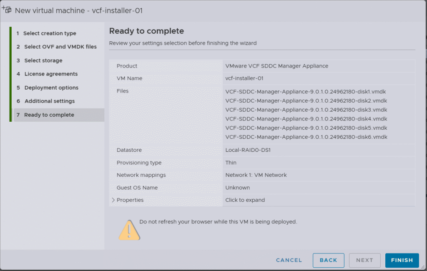Click the Back button
427x271 pixels.
coord(328,260)
